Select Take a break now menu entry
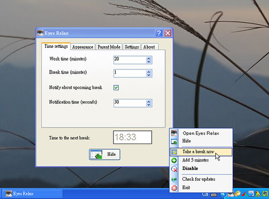The image size is (269, 199). point(201,152)
